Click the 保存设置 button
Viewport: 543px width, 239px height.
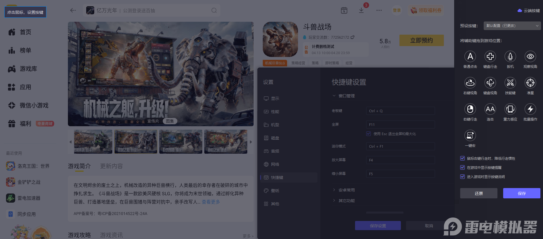tap(378, 226)
